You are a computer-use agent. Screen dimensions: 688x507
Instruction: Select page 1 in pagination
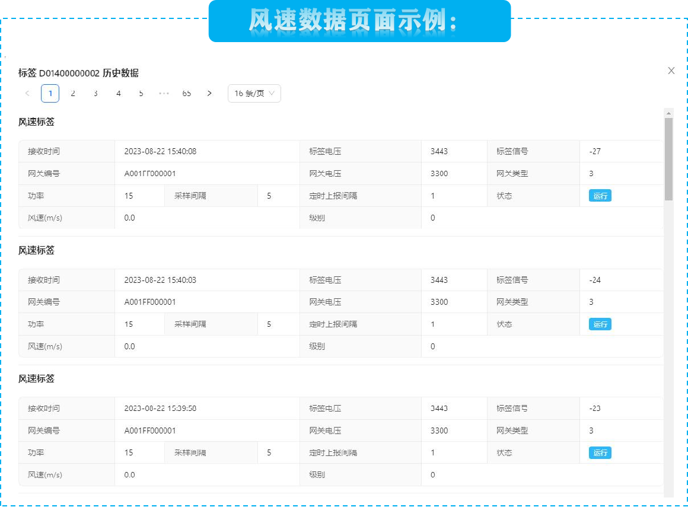[x=50, y=94]
